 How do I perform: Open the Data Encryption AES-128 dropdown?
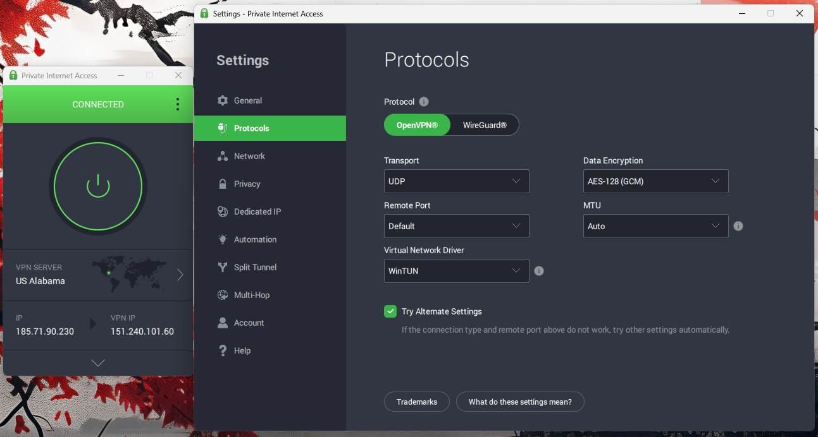(x=655, y=181)
